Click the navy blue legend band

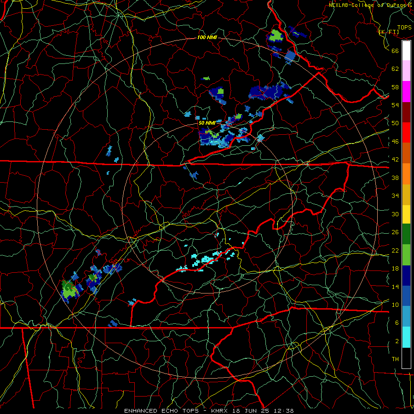click(x=406, y=276)
